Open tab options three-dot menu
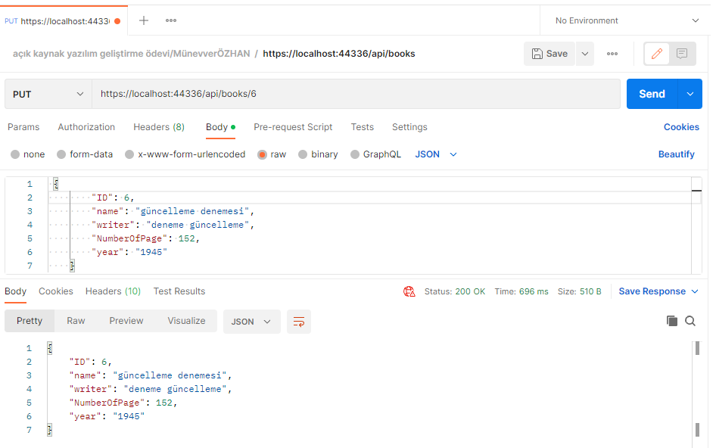This screenshot has width=716, height=448. pos(171,20)
